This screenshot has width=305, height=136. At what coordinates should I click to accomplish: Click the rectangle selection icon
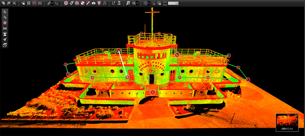[134, 3]
